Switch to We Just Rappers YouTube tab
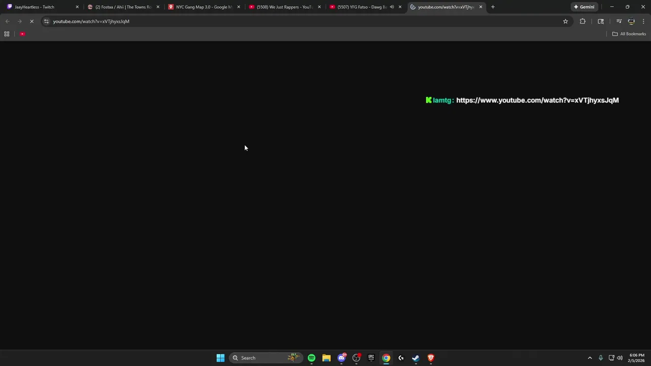 point(285,7)
